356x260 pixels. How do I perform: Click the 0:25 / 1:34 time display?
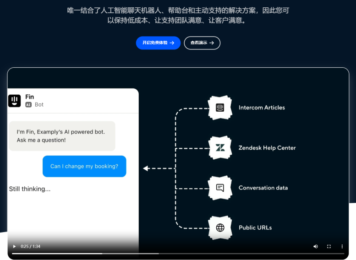click(30, 246)
